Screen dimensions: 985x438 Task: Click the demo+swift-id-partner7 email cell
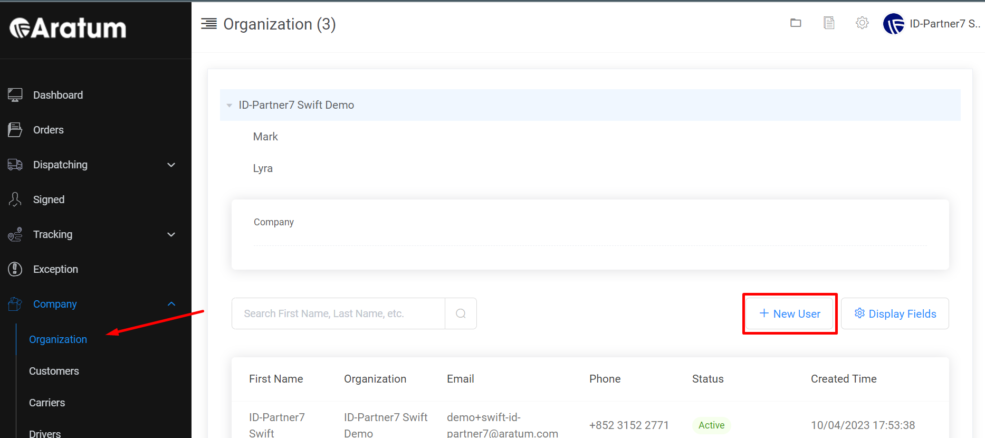(502, 425)
